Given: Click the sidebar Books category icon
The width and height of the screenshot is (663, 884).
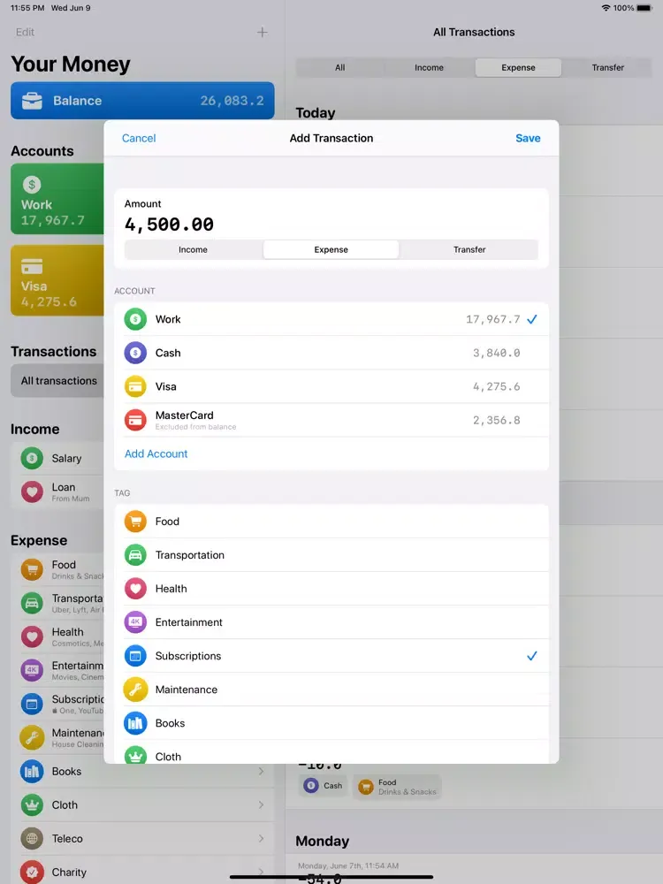Looking at the screenshot, I should [x=32, y=771].
